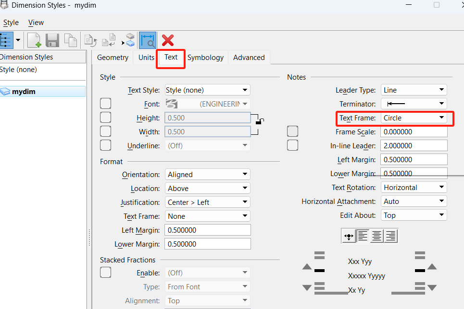
Task: Switch to the Symbology tab
Action: point(205,58)
